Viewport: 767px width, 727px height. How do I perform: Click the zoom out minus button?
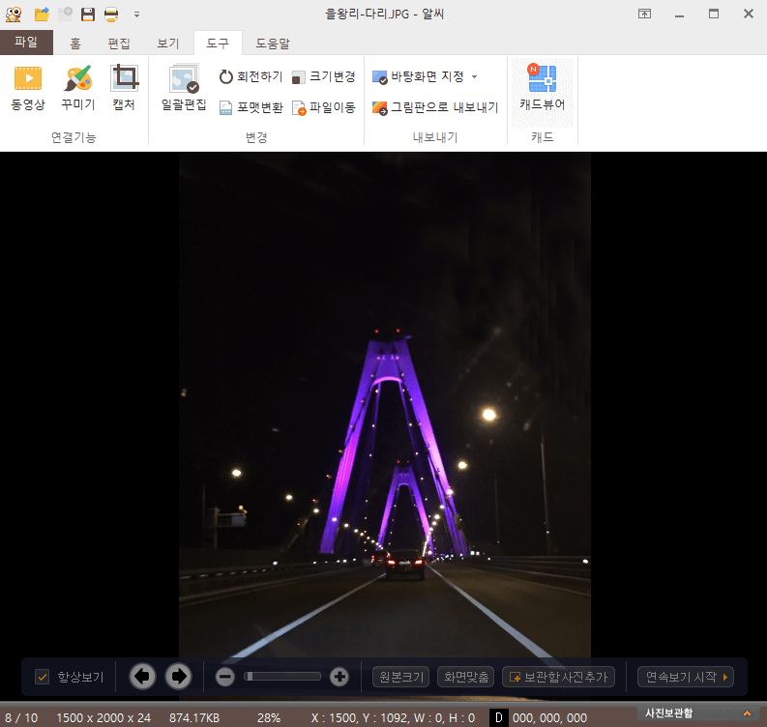tap(225, 677)
